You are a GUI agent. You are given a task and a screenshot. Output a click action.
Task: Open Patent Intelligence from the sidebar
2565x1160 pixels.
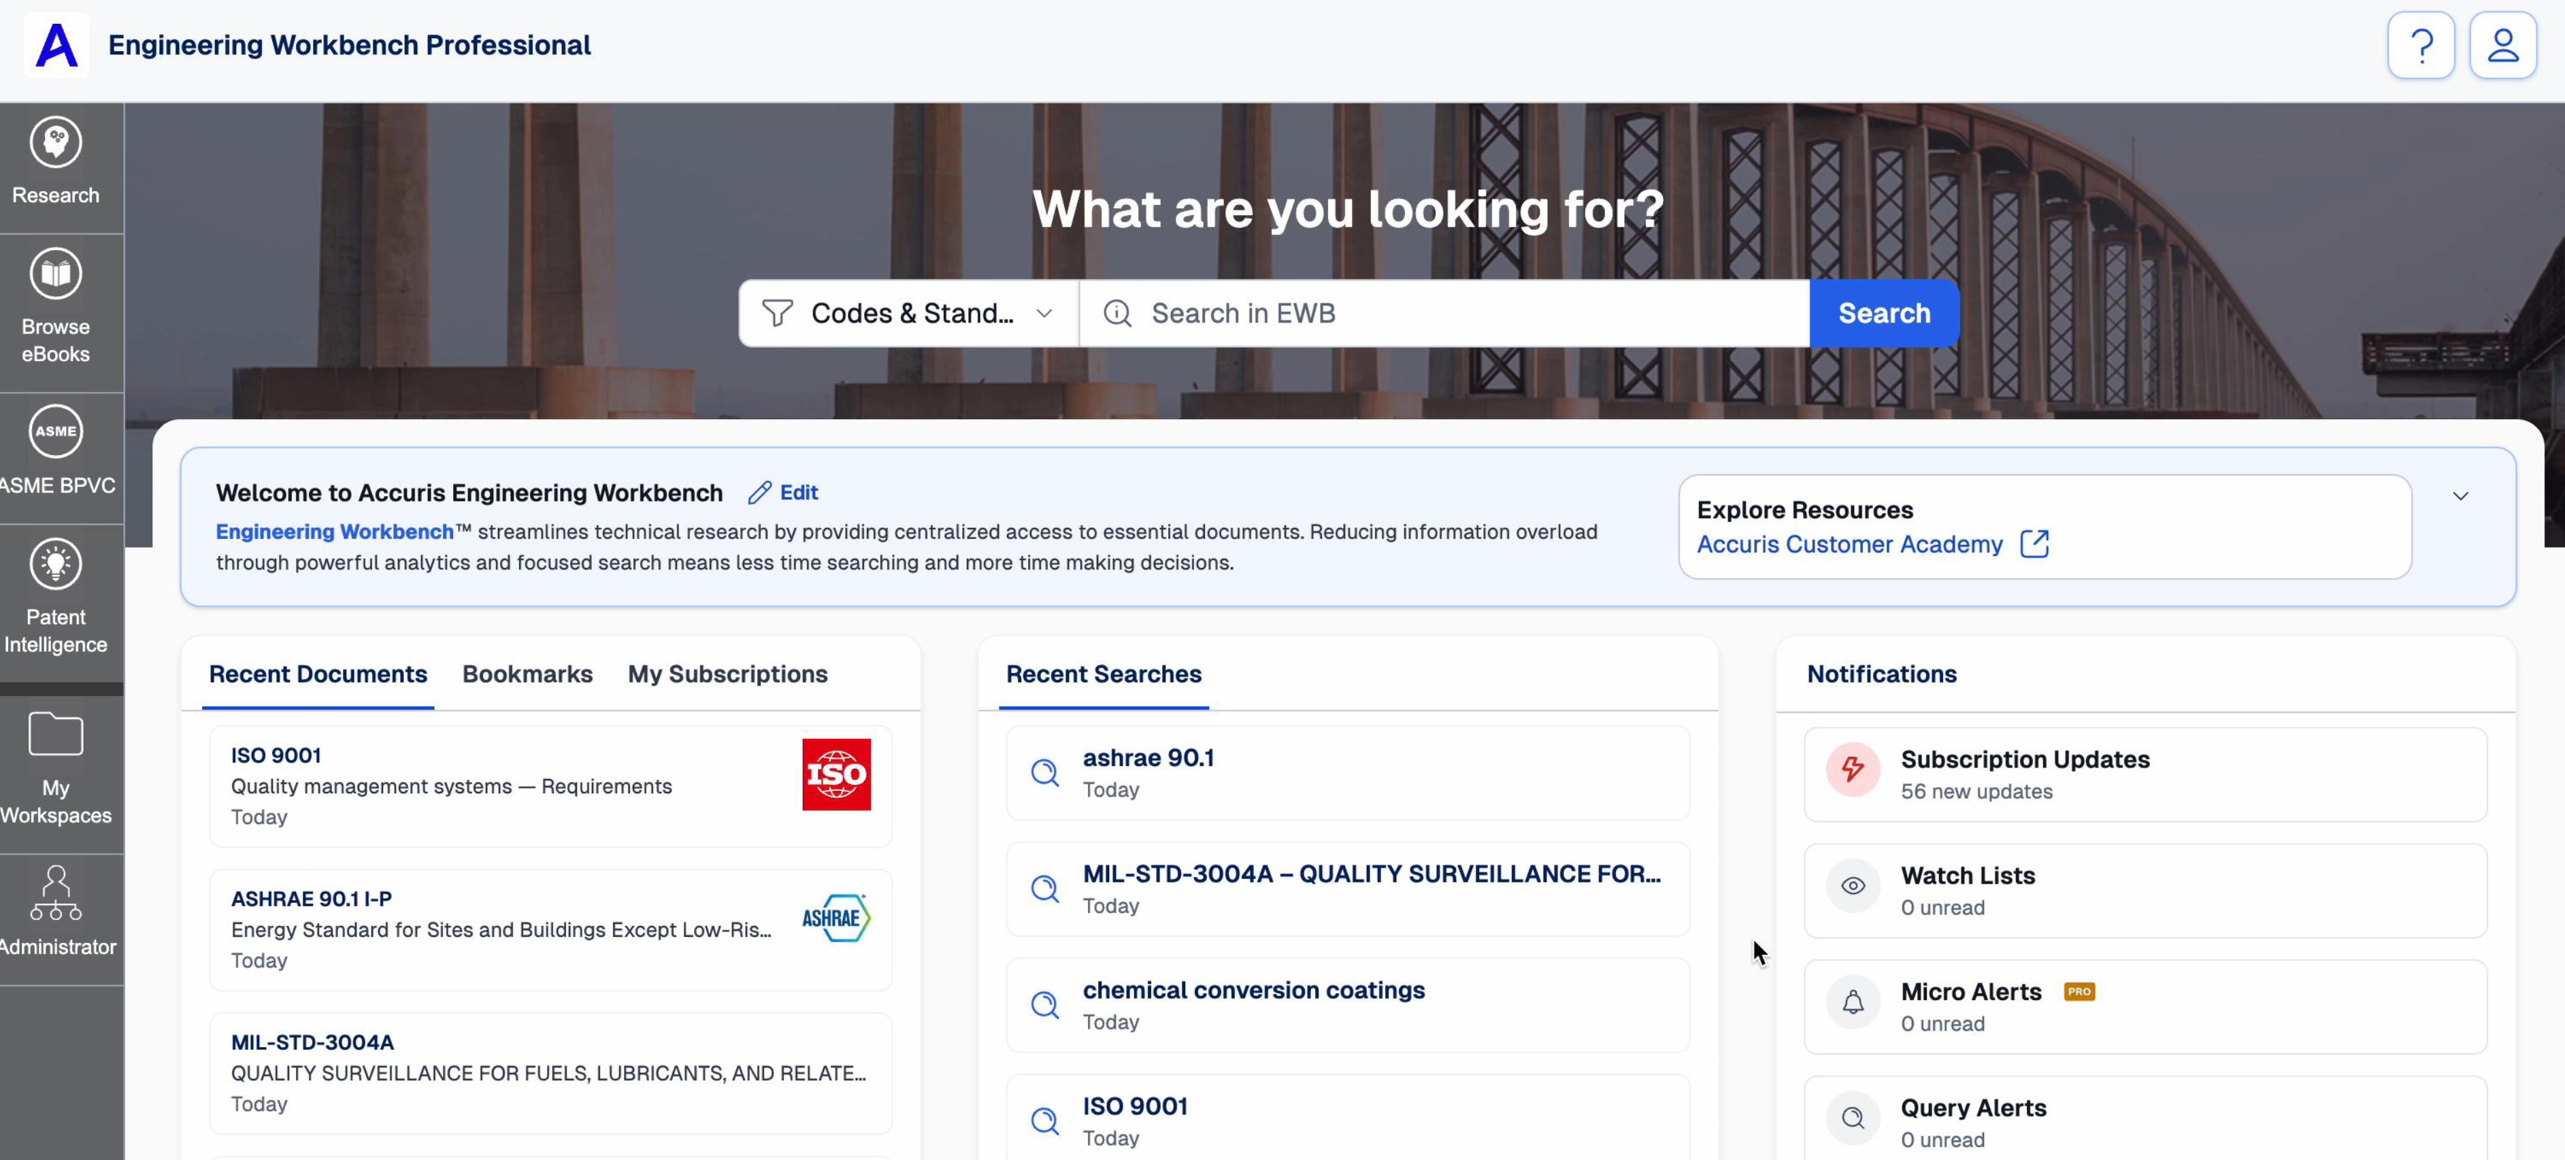(56, 565)
